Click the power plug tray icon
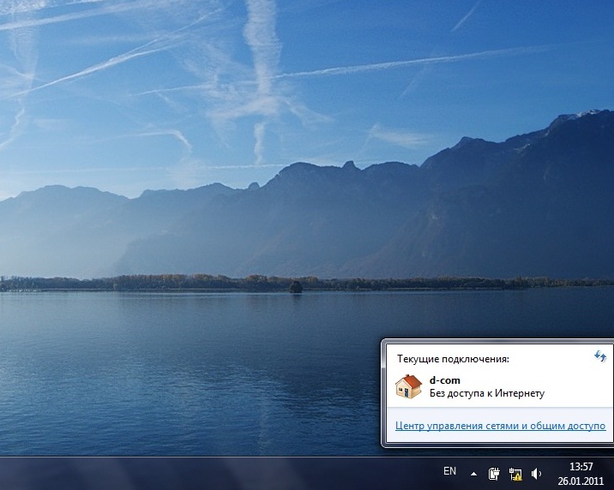The width and height of the screenshot is (614, 490). (494, 474)
